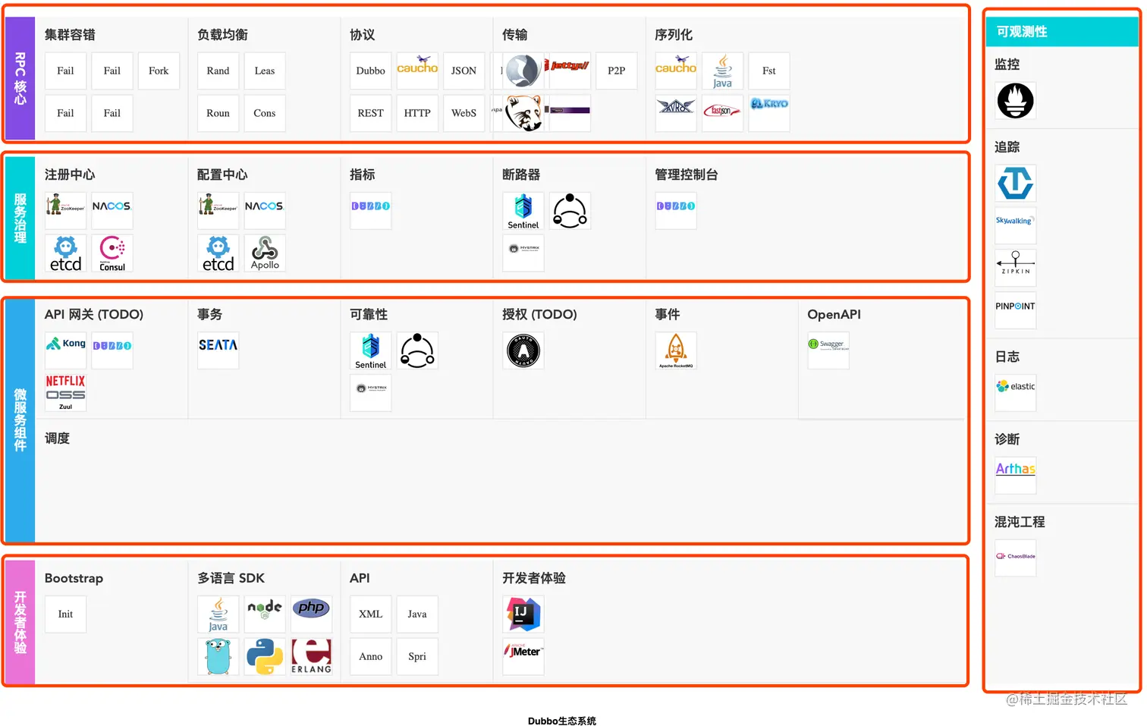The width and height of the screenshot is (1147, 726).
Task: Select the Hystrix logo in 断路器
Action: click(523, 253)
